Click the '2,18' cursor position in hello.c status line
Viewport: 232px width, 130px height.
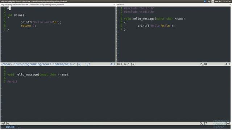click(203, 64)
